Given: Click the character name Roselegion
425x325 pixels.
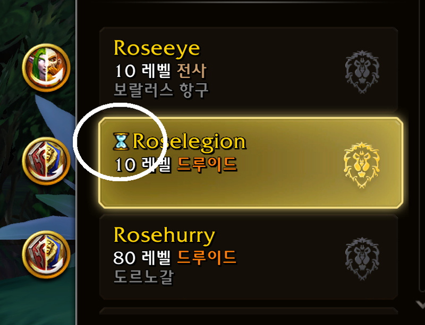Looking at the screenshot, I should click(x=189, y=141).
